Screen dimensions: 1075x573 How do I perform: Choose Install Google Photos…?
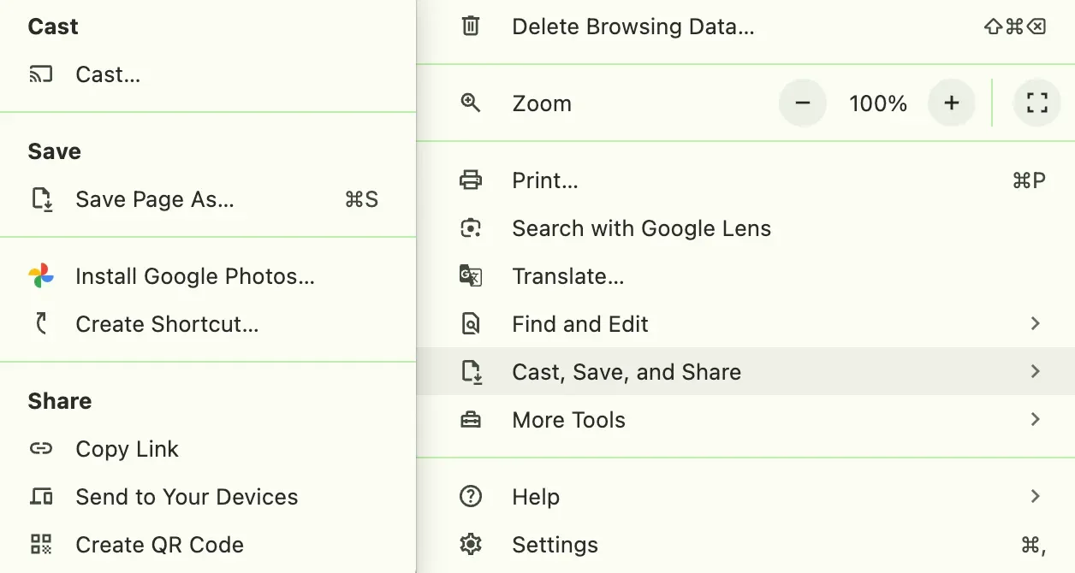208,276
